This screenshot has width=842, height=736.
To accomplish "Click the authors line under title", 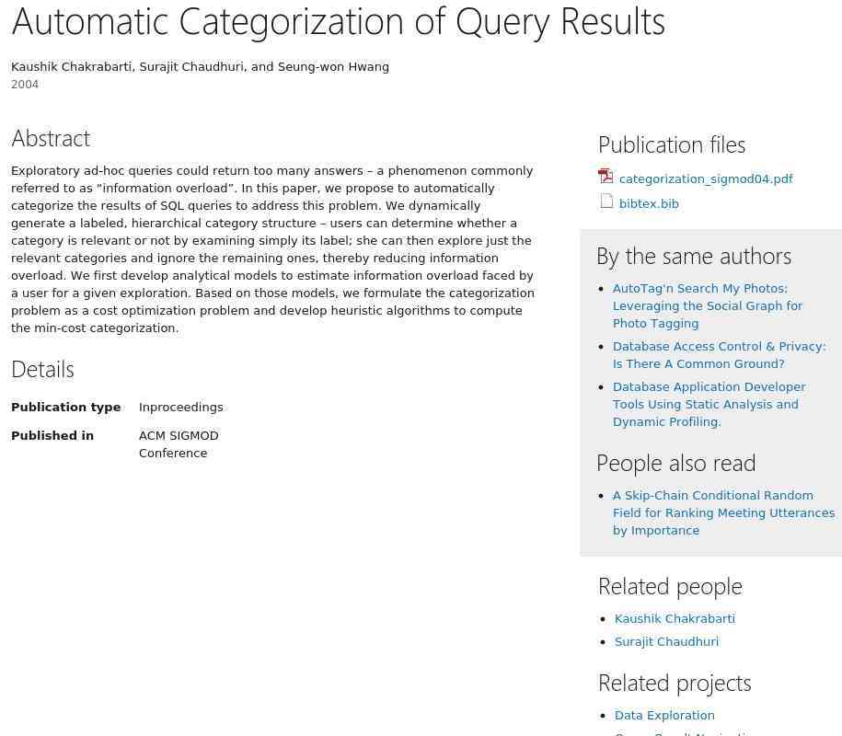I will pos(200,67).
